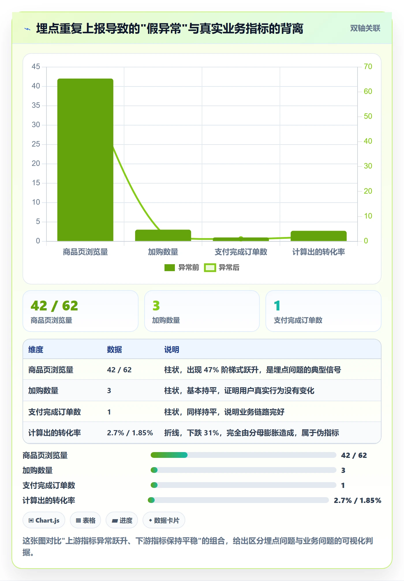The height and width of the screenshot is (581, 404).
Task: Click the tall 商品页浏览量 bar in the chart
Action: [85, 160]
